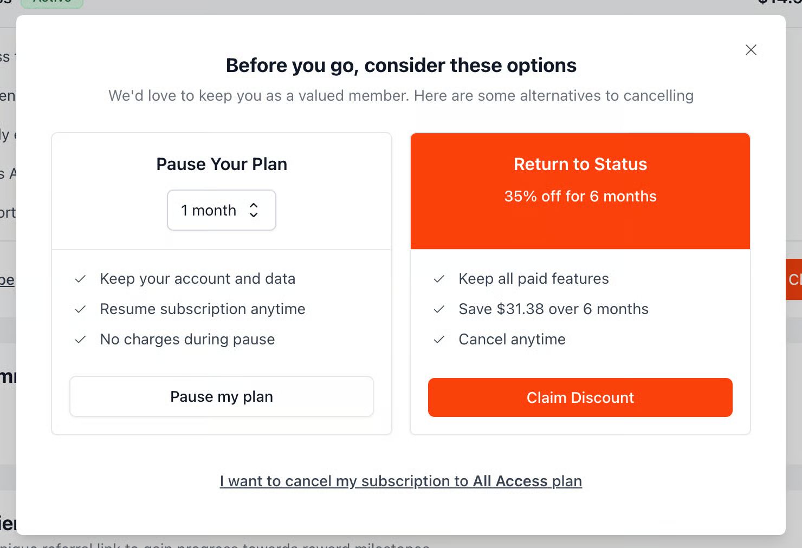Click the 35% off for 6 months text

coord(580,196)
